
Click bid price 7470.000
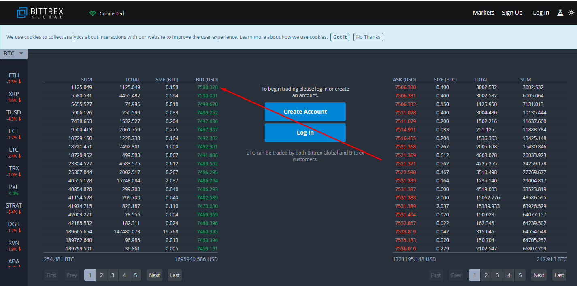tap(207, 206)
